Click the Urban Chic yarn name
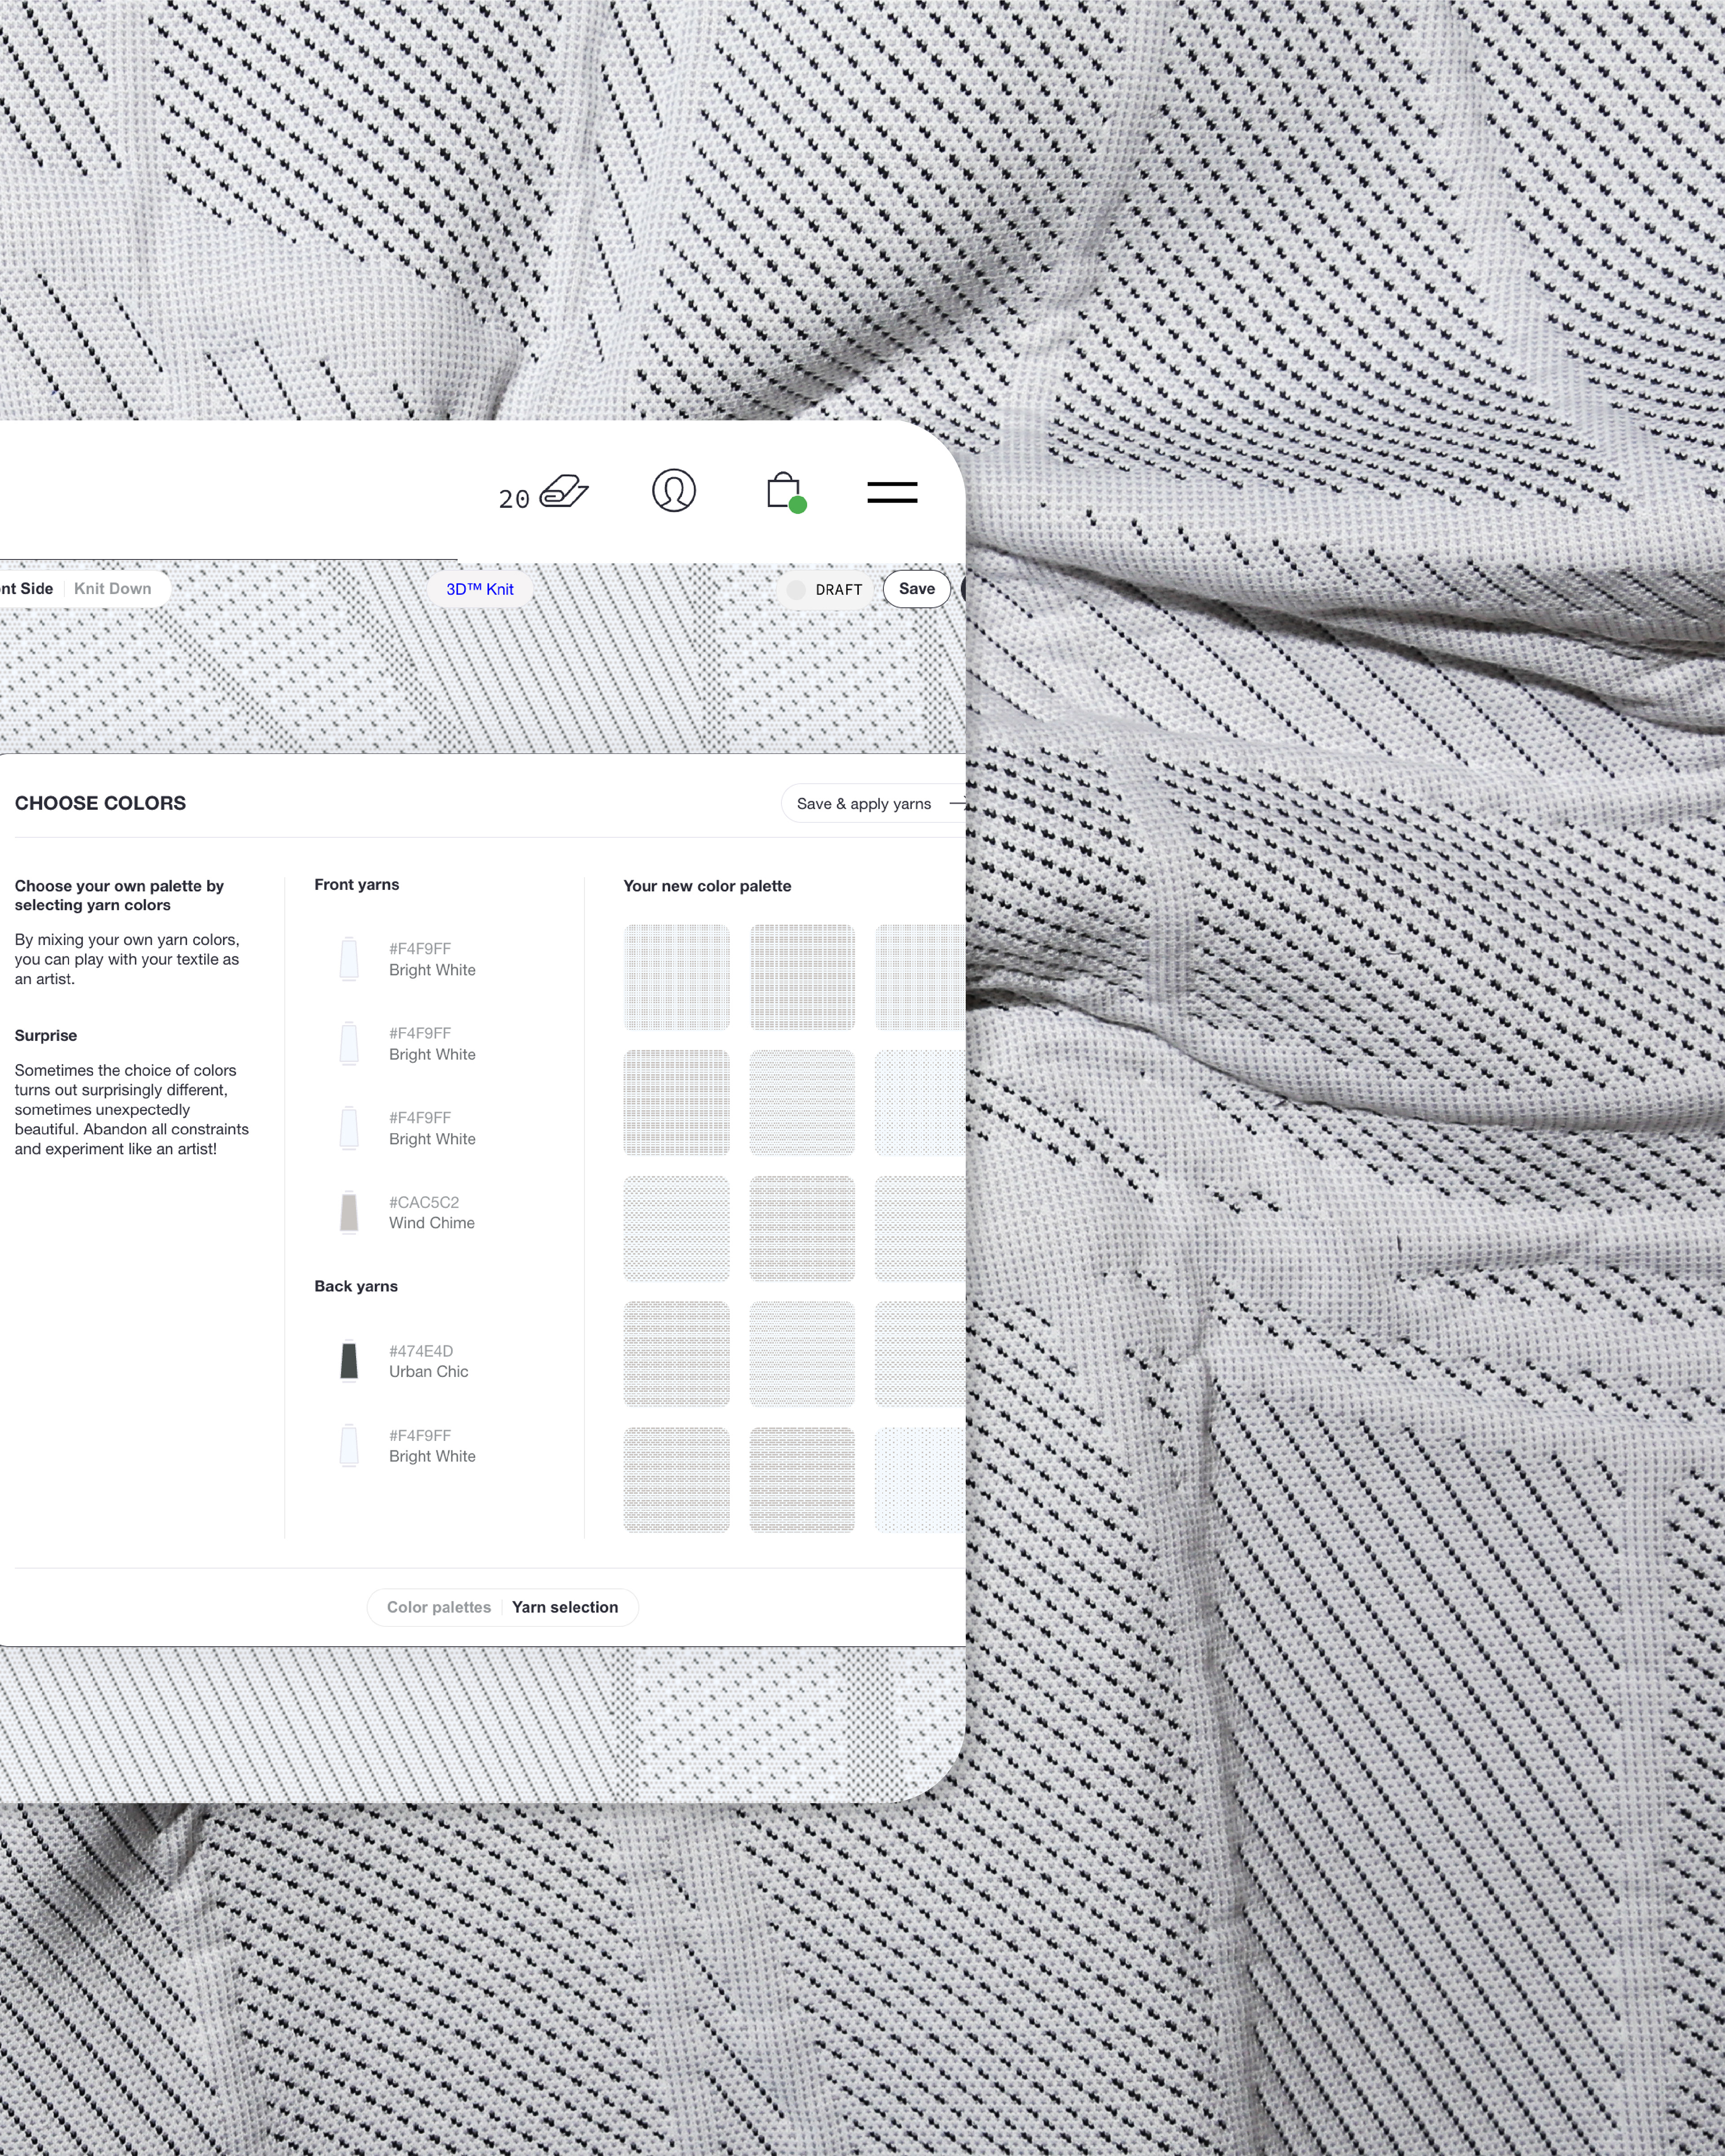 (429, 1372)
